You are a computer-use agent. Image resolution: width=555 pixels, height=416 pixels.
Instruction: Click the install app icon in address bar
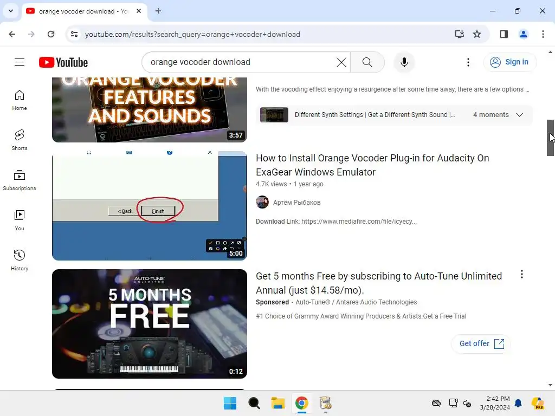(x=459, y=34)
